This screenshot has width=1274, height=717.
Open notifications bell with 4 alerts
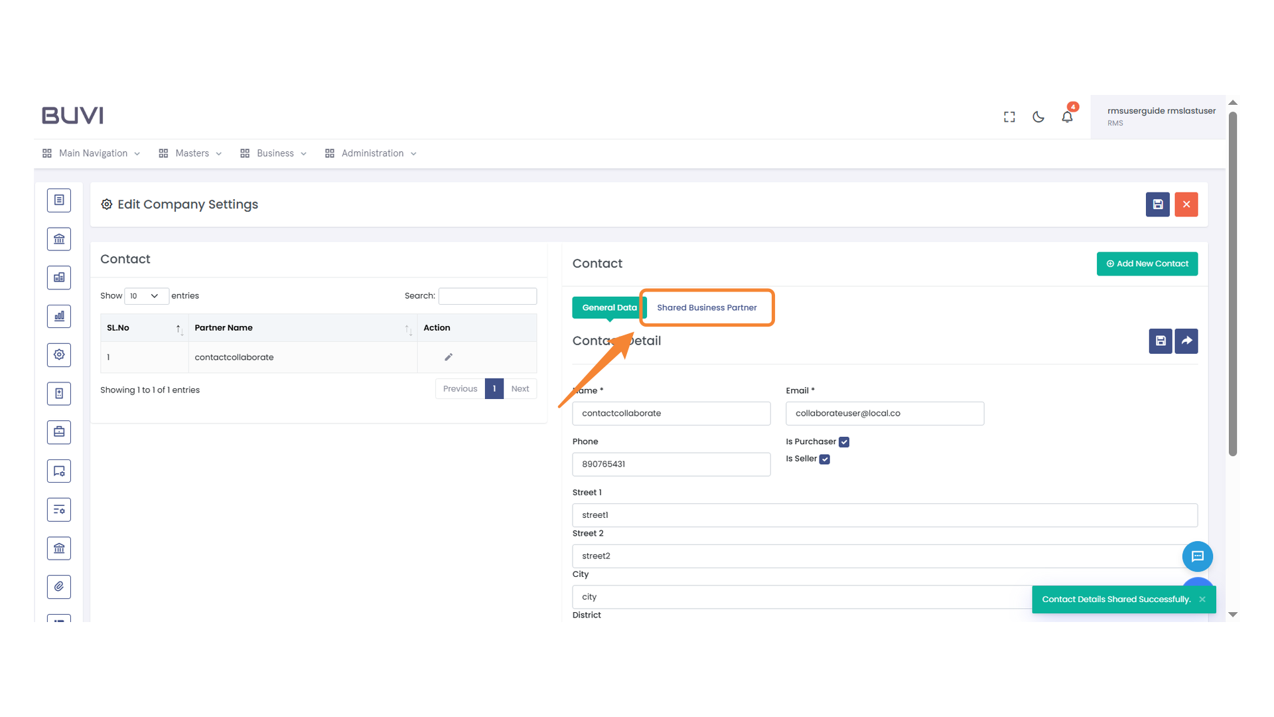[x=1067, y=117]
